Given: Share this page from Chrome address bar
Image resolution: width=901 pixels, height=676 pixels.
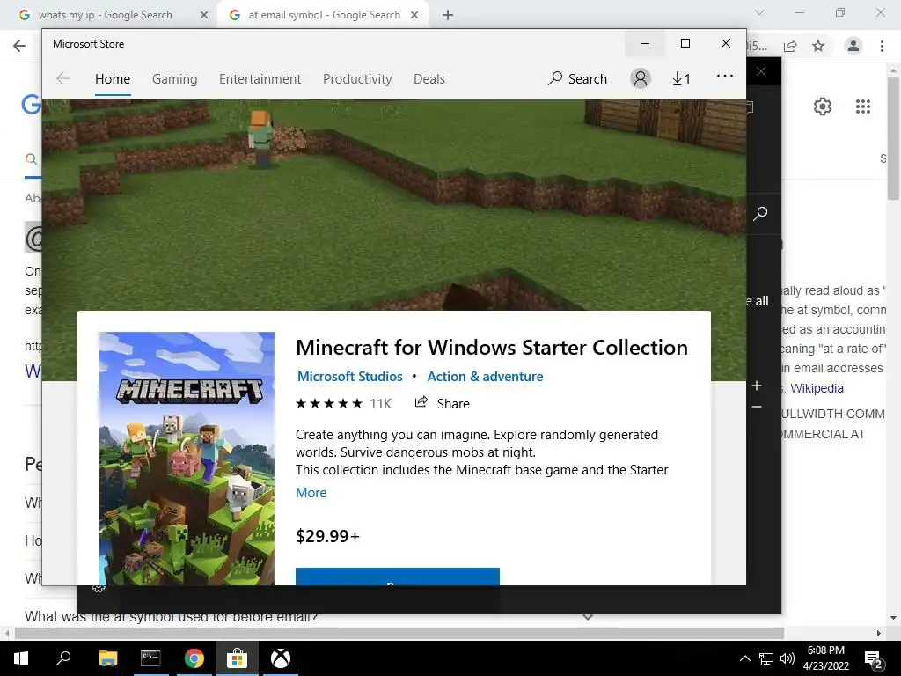Looking at the screenshot, I should pyautogui.click(x=790, y=46).
